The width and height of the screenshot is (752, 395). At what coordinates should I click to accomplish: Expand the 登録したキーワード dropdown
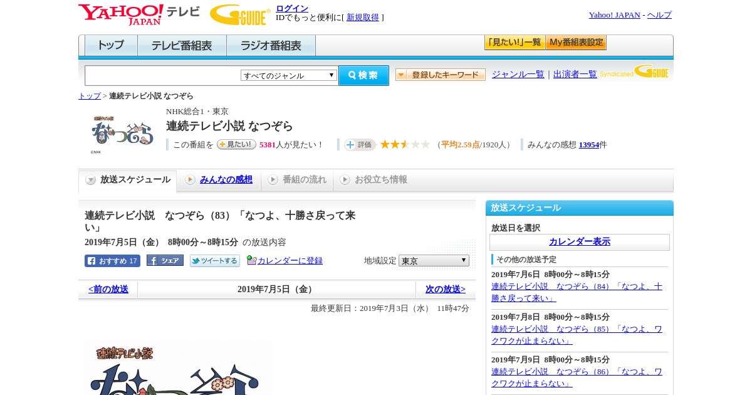441,75
